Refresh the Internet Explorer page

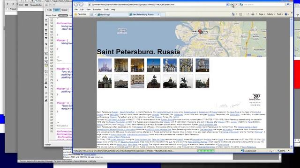click(232, 4)
